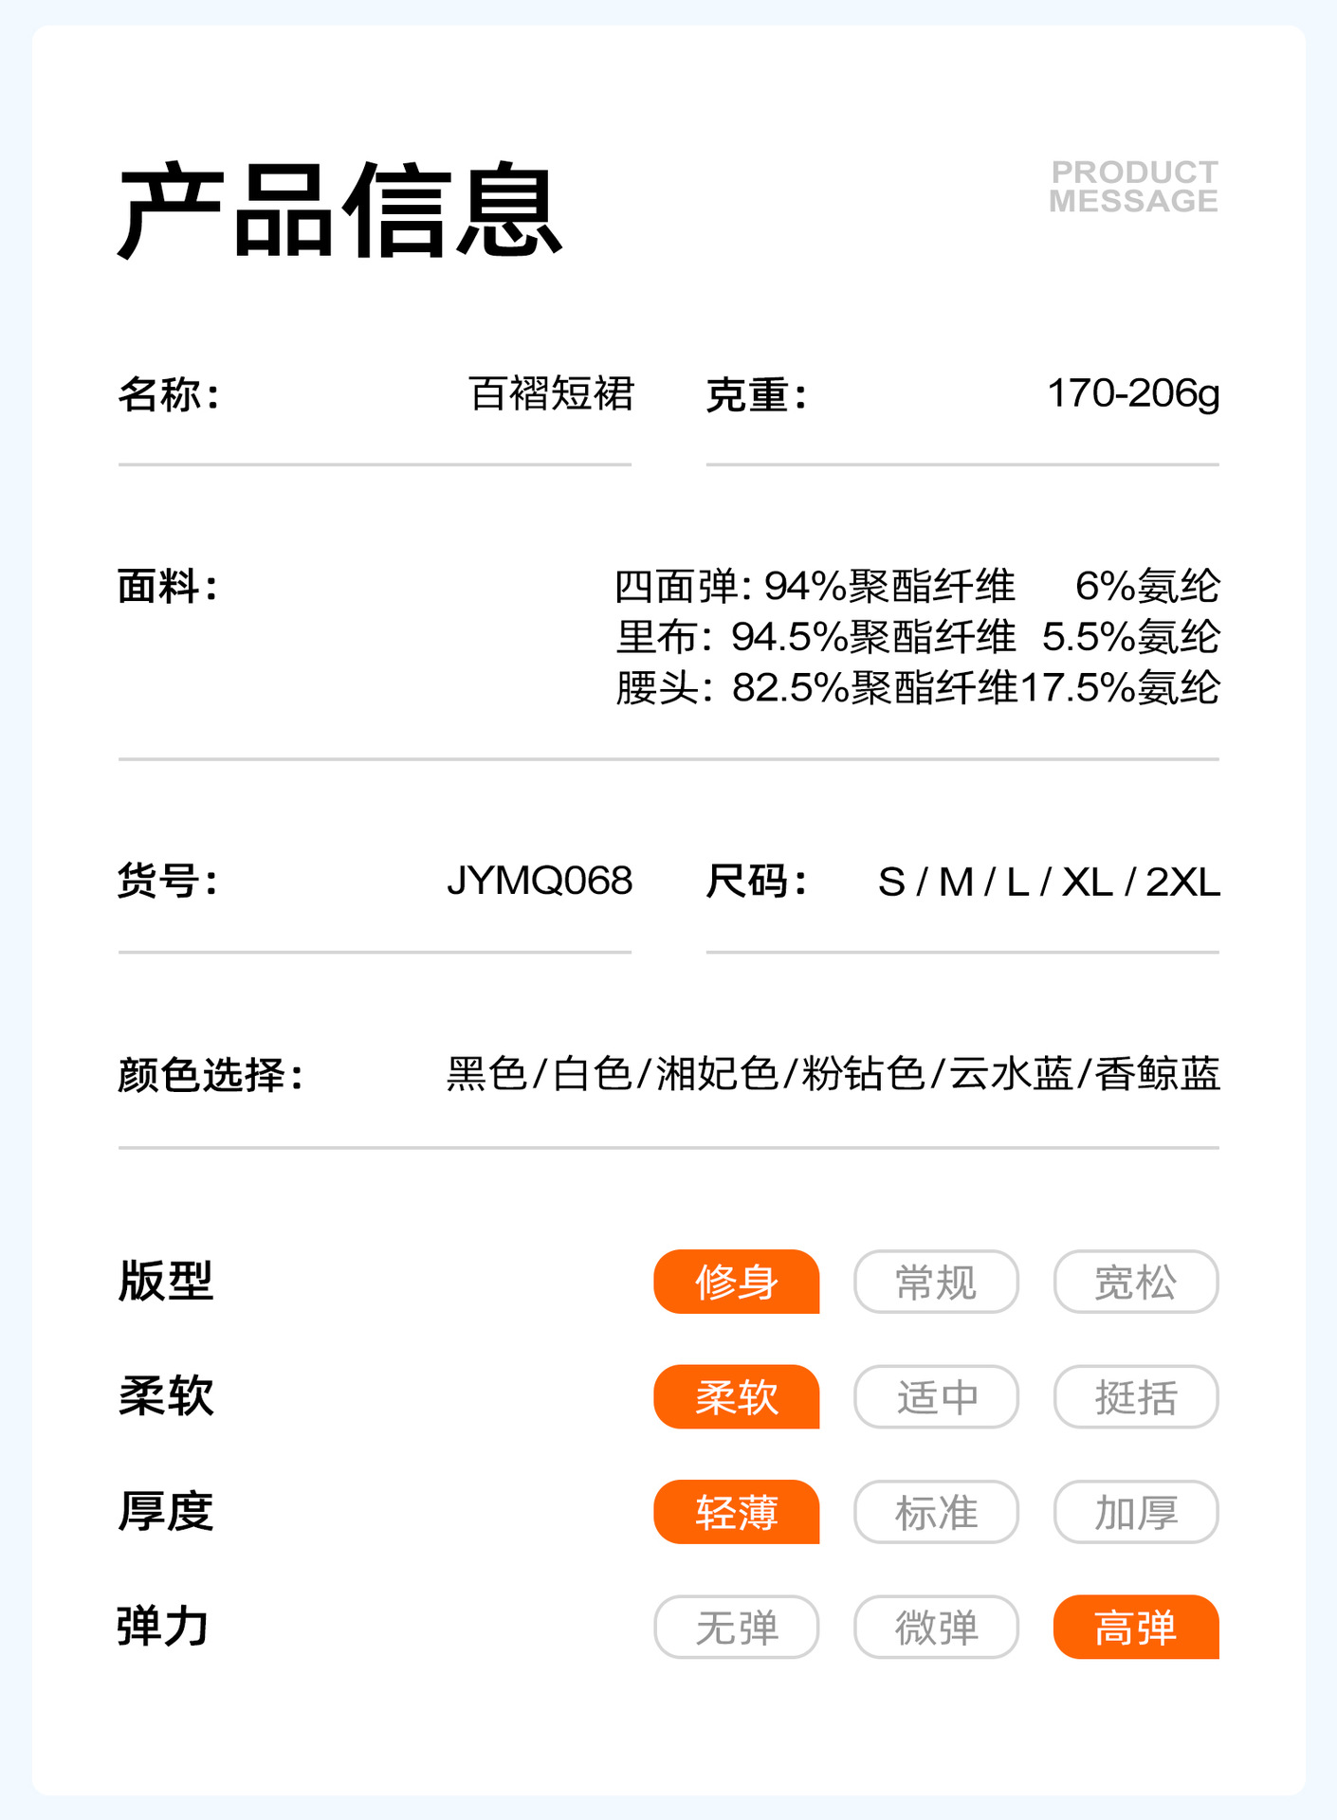This screenshot has width=1337, height=1820.
Task: Click the size list S / M / L / XL / 2XL
Action: (1048, 883)
